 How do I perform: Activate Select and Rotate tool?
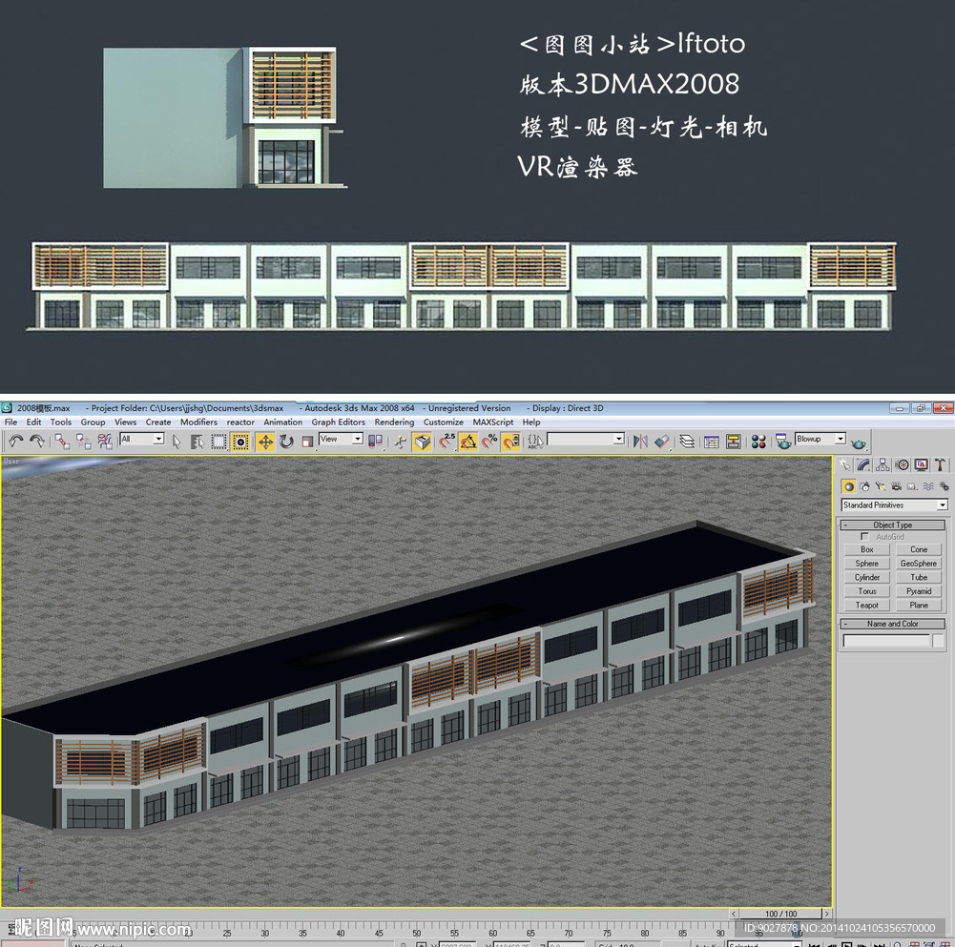(286, 441)
